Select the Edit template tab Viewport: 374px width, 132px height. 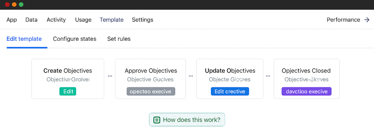[24, 39]
